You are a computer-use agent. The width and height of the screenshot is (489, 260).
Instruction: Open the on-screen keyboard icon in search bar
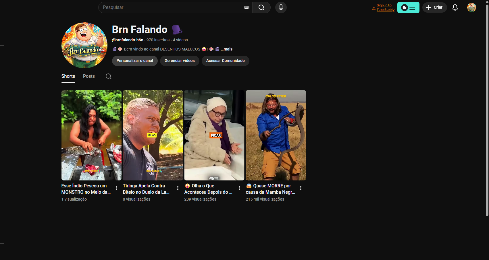coord(247,7)
